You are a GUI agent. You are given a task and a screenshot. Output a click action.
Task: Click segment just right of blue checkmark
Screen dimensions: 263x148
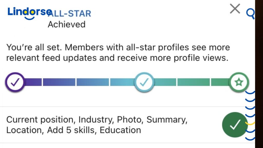point(165,82)
